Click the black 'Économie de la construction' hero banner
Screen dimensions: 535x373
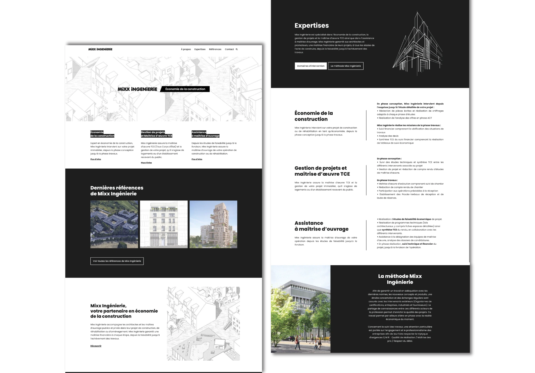(x=185, y=89)
